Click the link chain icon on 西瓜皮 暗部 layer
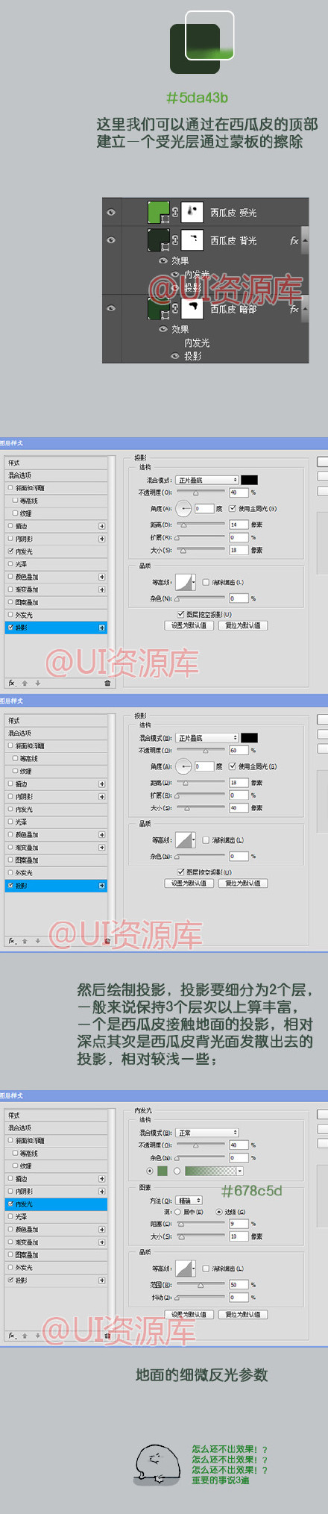Image resolution: width=328 pixels, height=1514 pixels. [x=175, y=308]
